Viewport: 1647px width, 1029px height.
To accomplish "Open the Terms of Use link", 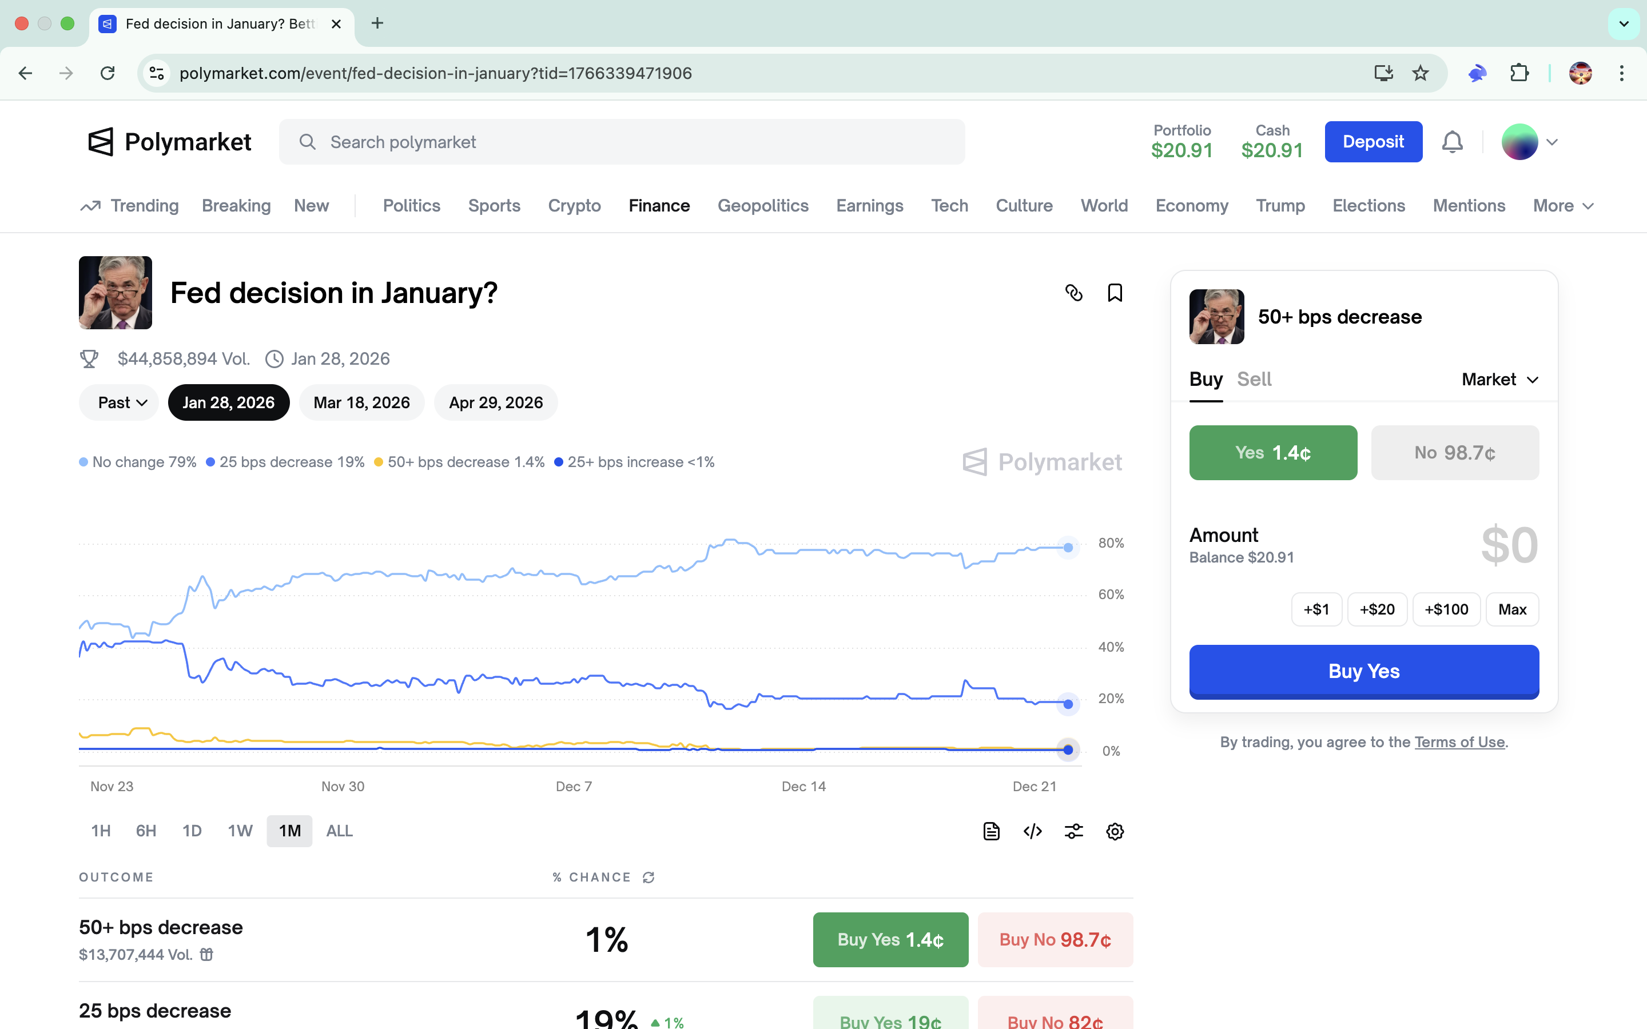I will click(1459, 742).
